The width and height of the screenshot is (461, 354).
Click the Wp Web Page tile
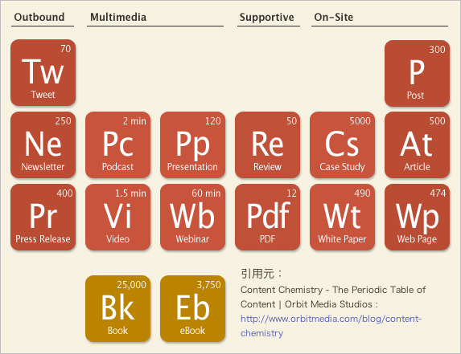[x=417, y=217]
